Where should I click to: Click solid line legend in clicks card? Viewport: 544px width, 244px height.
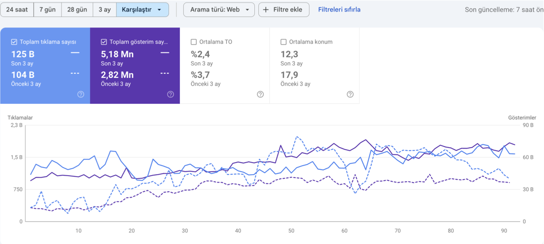[x=75, y=52]
